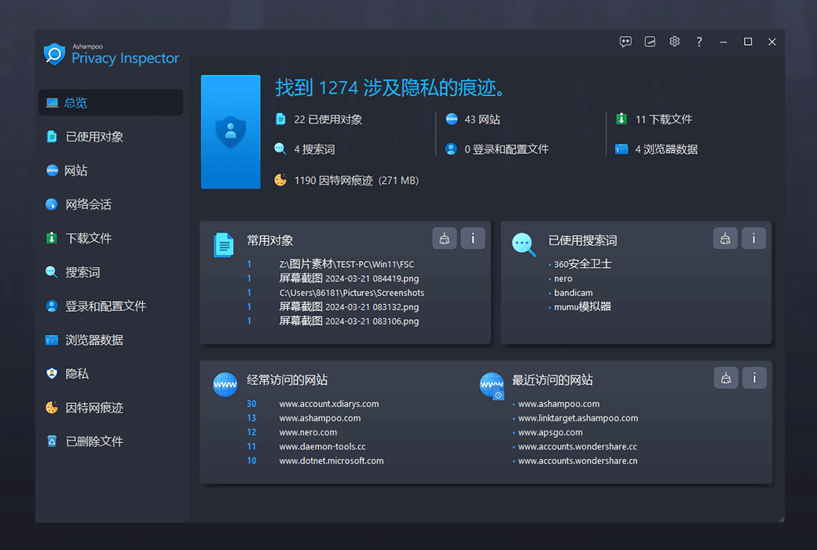Click the 11 下载文件 summary link
The height and width of the screenshot is (550, 817).
point(663,119)
